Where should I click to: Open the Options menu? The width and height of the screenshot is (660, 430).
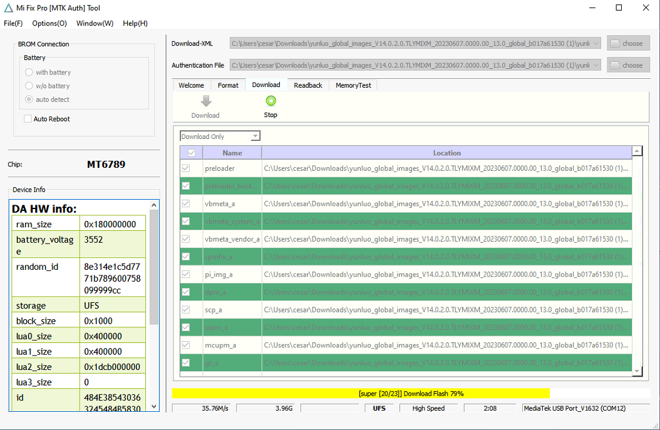click(49, 23)
